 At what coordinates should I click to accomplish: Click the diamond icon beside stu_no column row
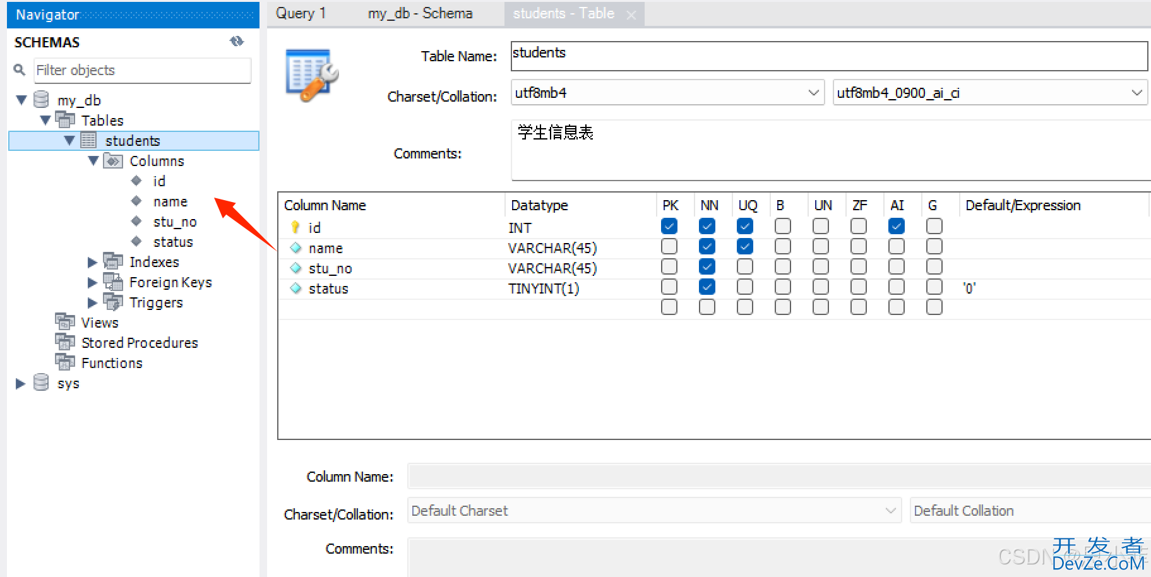point(295,268)
